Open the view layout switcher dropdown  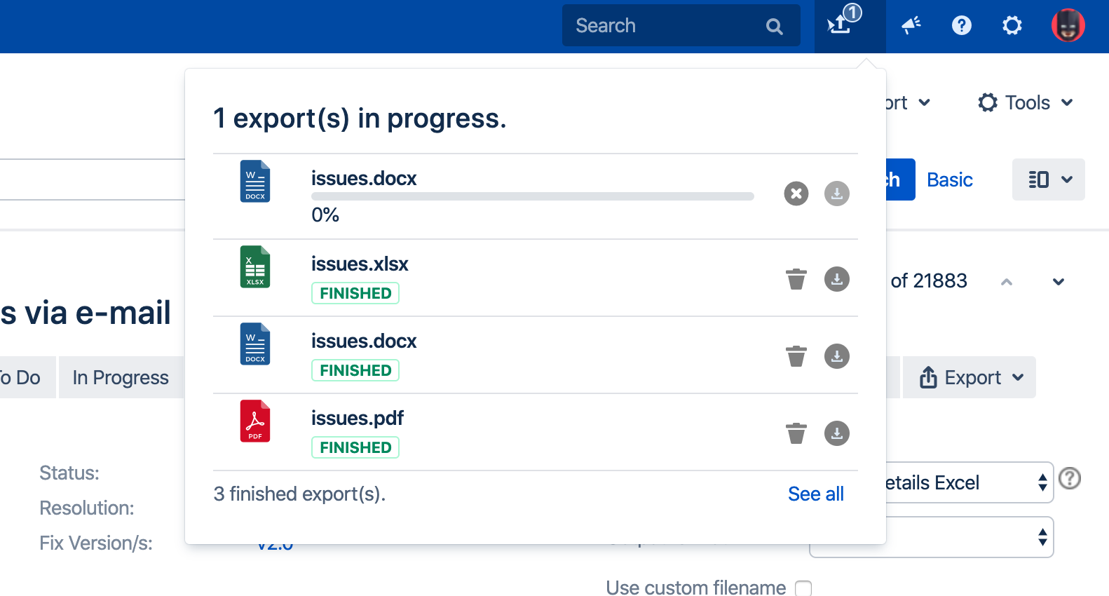(1049, 180)
